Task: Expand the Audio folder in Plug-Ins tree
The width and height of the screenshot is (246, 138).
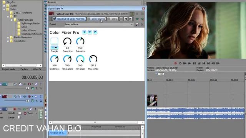Action: pos(4,6)
